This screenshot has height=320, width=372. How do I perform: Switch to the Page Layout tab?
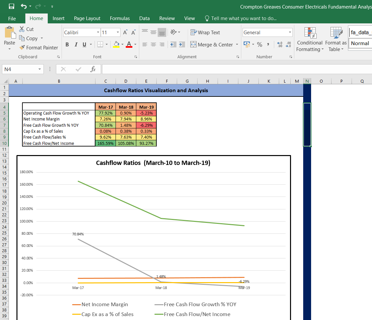coord(87,18)
